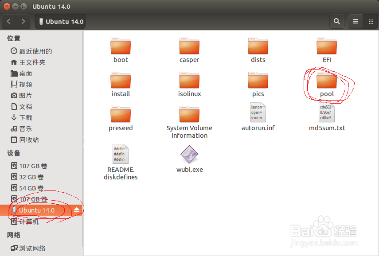Open 回收站 trash in sidebar
The image size is (379, 256).
[25, 140]
